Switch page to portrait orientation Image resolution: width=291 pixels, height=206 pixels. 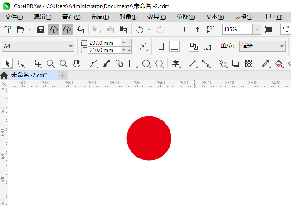161,46
